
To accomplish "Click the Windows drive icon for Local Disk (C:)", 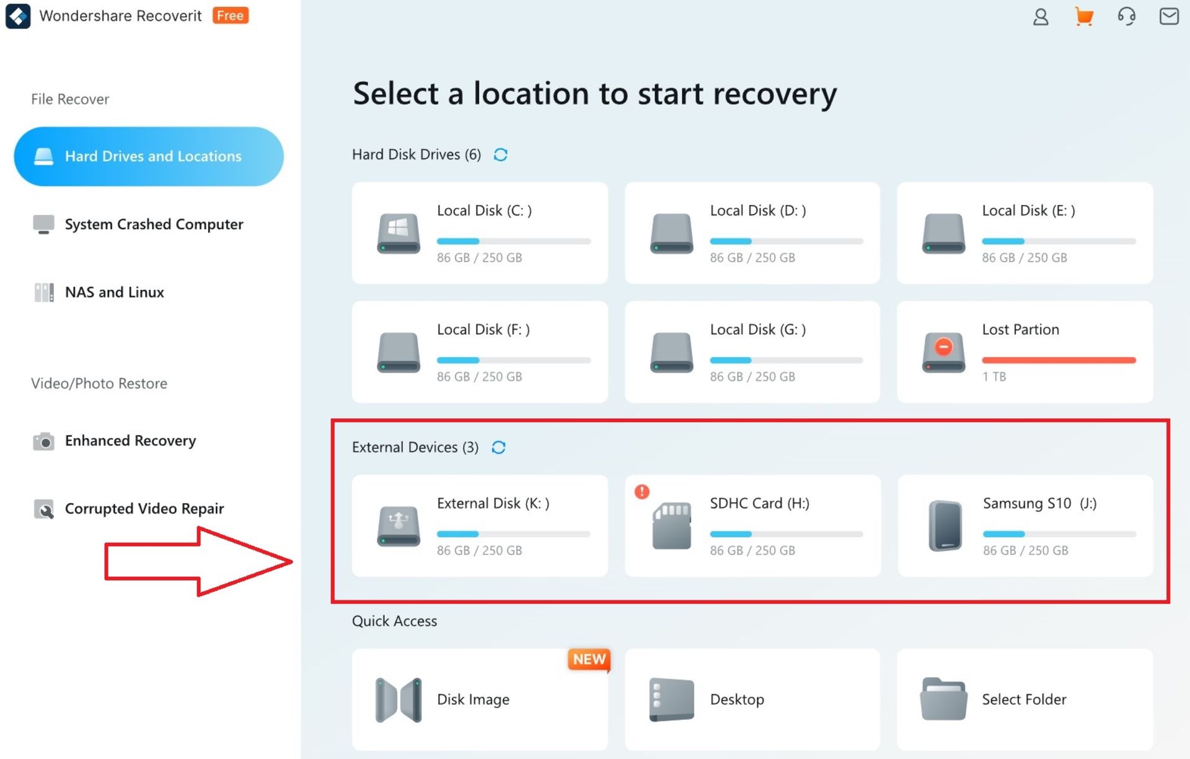I will (399, 233).
